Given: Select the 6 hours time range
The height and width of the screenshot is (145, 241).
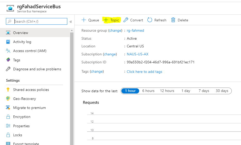Looking at the screenshot, I should pyautogui.click(x=148, y=91).
